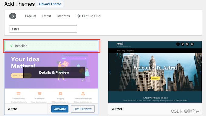The width and height of the screenshot is (206, 116).
Task: Click the Google Plus icon in Astral preview
Action: [187, 44]
